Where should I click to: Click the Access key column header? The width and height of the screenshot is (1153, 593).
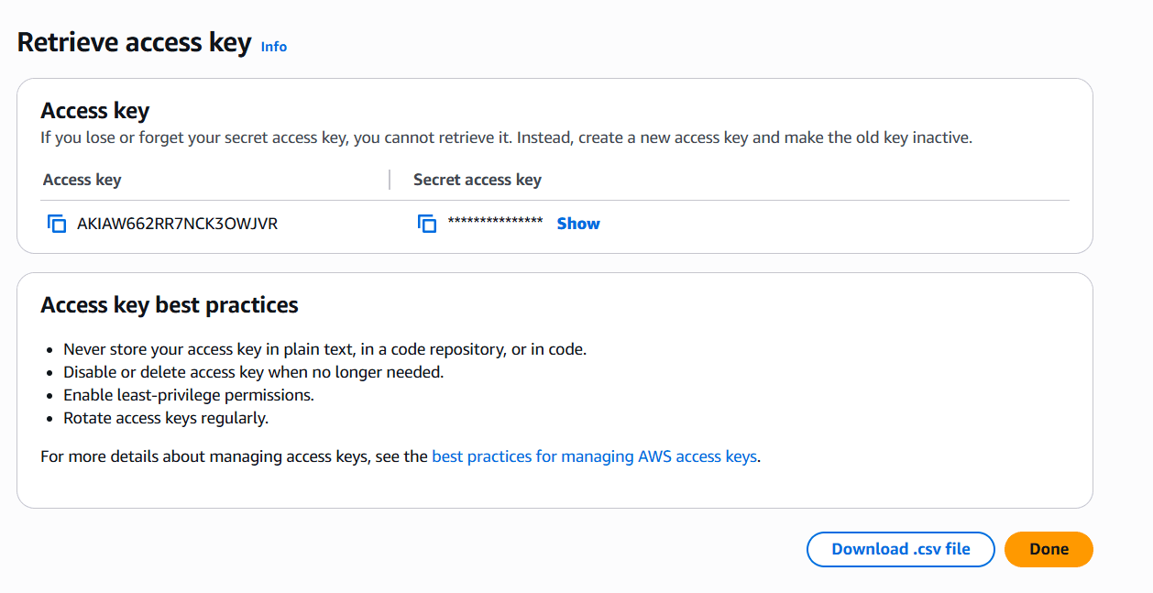(x=82, y=180)
